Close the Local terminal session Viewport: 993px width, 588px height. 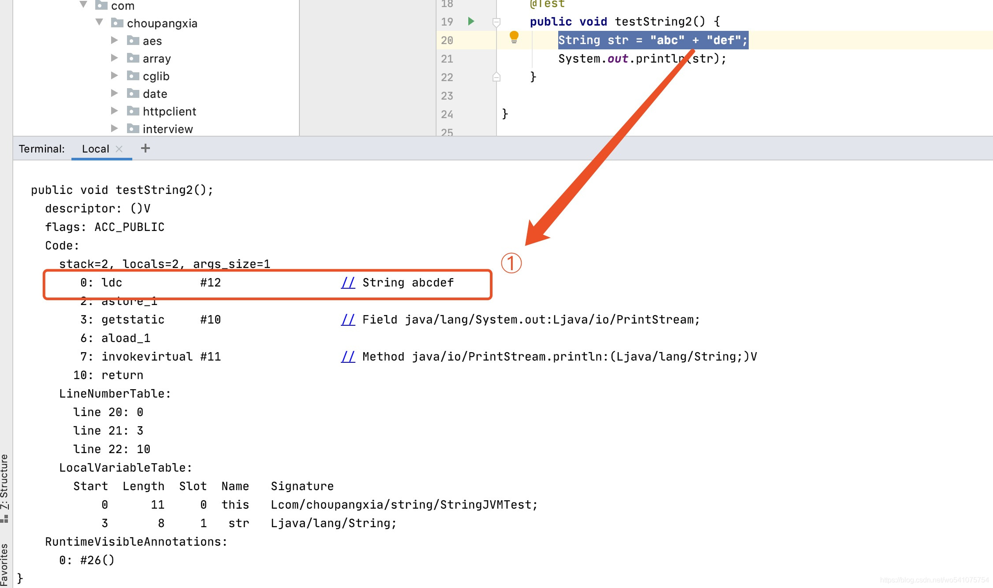(x=119, y=149)
